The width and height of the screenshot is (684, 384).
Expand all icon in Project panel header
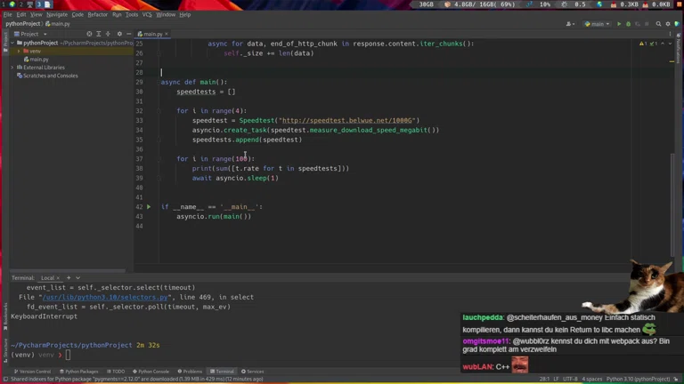pyautogui.click(x=99, y=34)
